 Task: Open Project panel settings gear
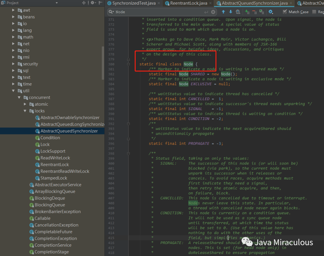pos(92,3)
